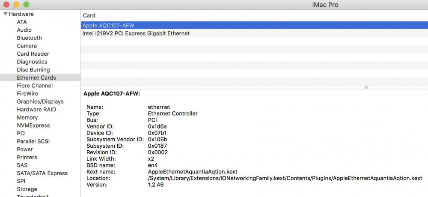Open Graphics/Displays section
Screen dimensions: 428x197
click(40, 101)
